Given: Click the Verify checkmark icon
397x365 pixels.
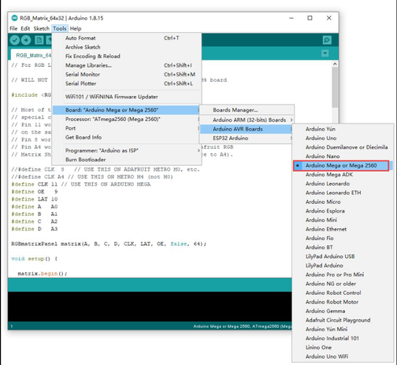Looking at the screenshot, I should pos(15,40).
